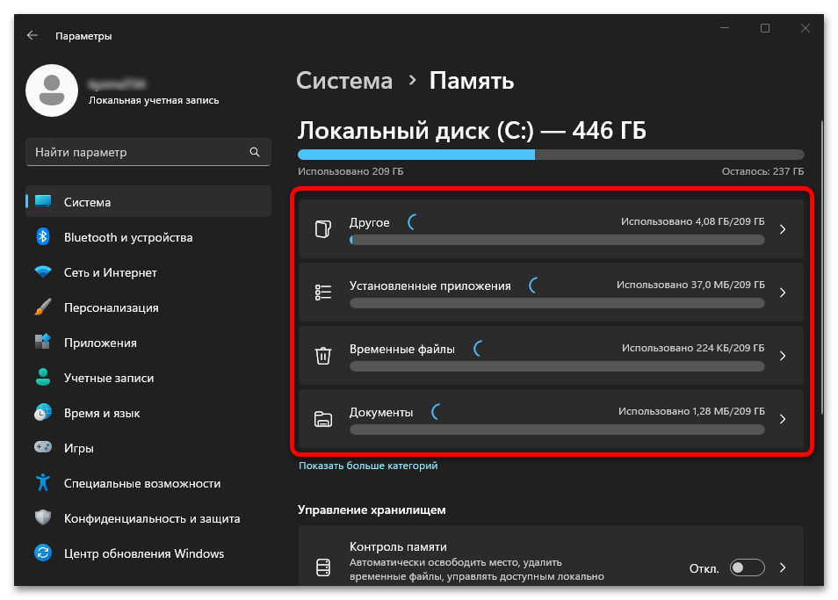Click the Игры gamepad icon
838x600 pixels.
coord(43,446)
